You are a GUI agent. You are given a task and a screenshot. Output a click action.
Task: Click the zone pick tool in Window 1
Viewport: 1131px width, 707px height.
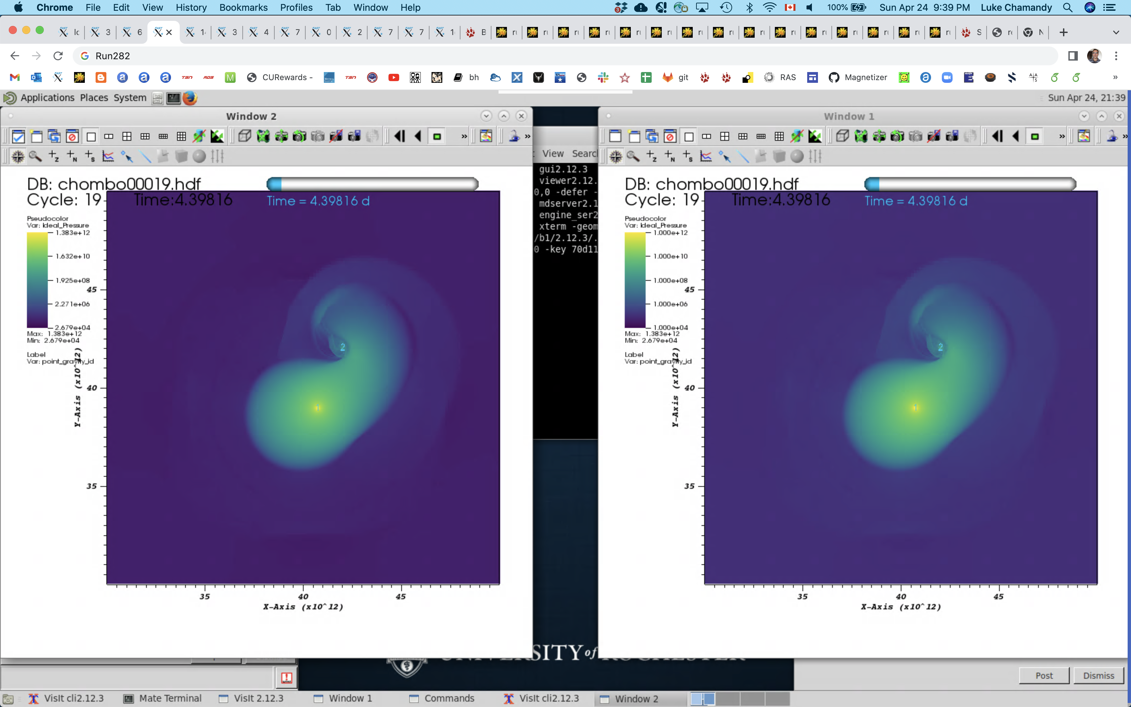point(651,156)
